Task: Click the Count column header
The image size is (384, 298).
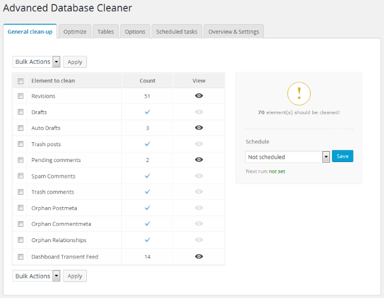Action: pos(147,81)
